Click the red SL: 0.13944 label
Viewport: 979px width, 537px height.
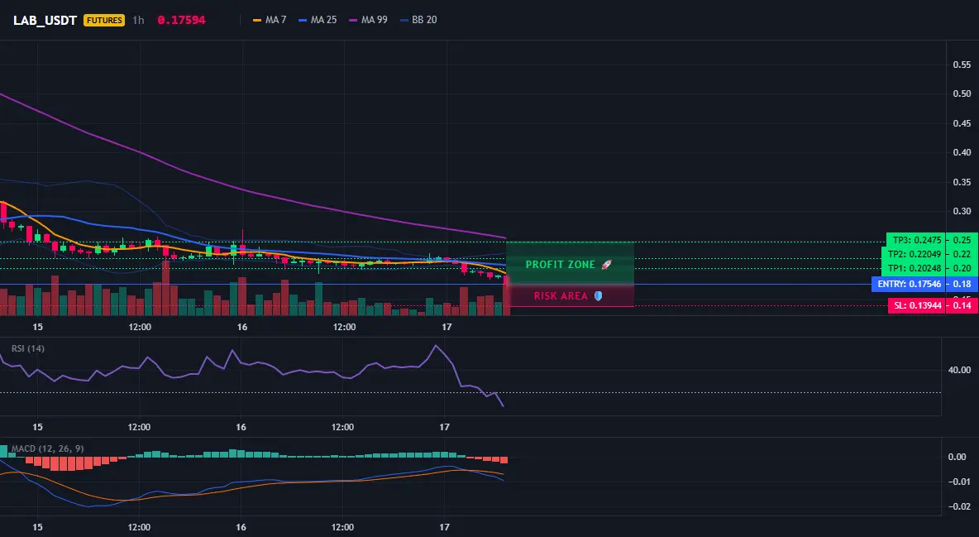pyautogui.click(x=916, y=305)
